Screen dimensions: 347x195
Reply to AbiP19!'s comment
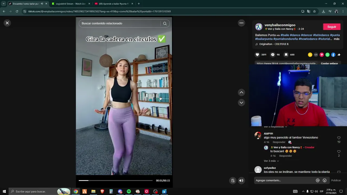coord(279,142)
